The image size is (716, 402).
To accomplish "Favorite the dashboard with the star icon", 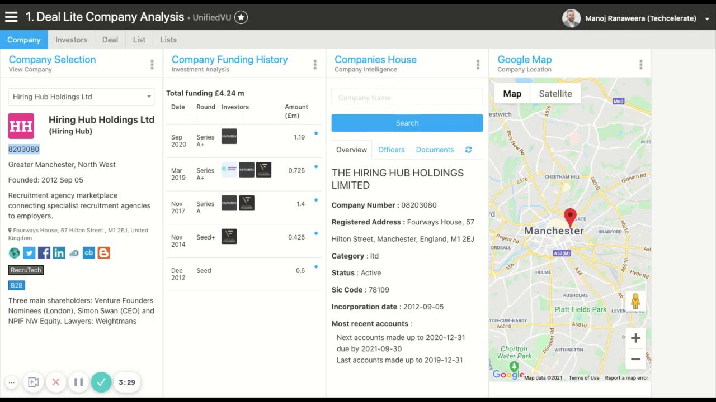I will 241,17.
